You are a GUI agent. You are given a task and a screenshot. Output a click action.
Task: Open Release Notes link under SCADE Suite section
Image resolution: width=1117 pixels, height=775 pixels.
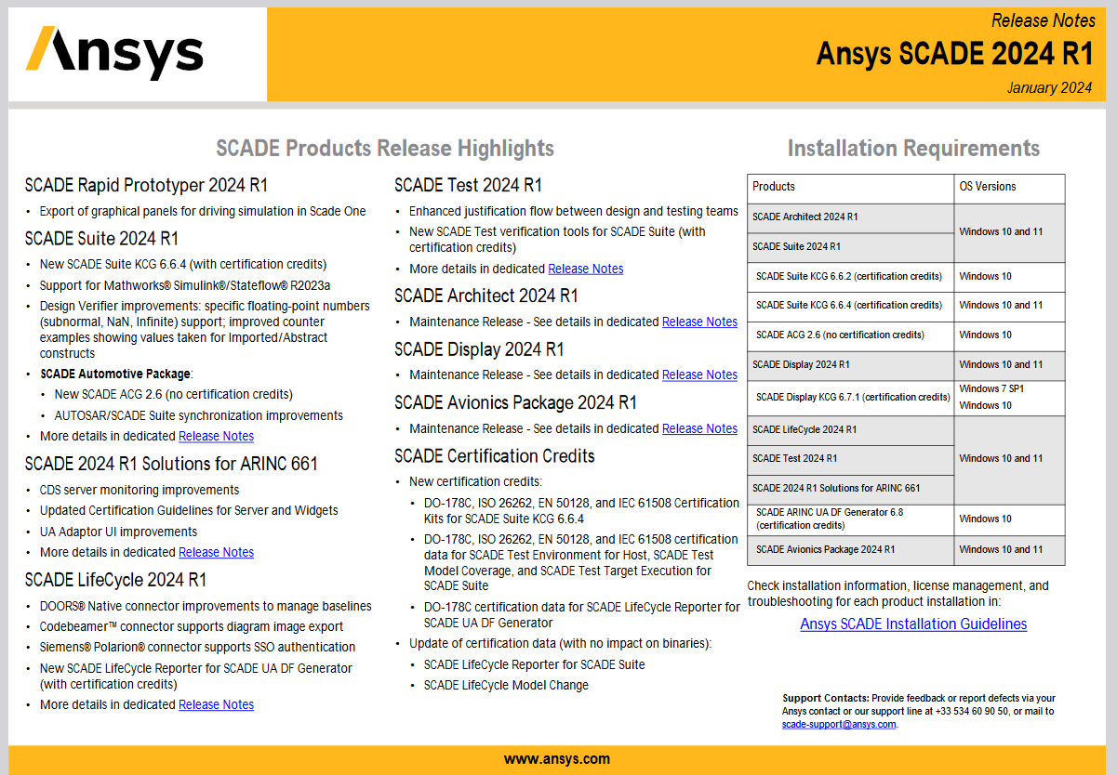coord(216,436)
